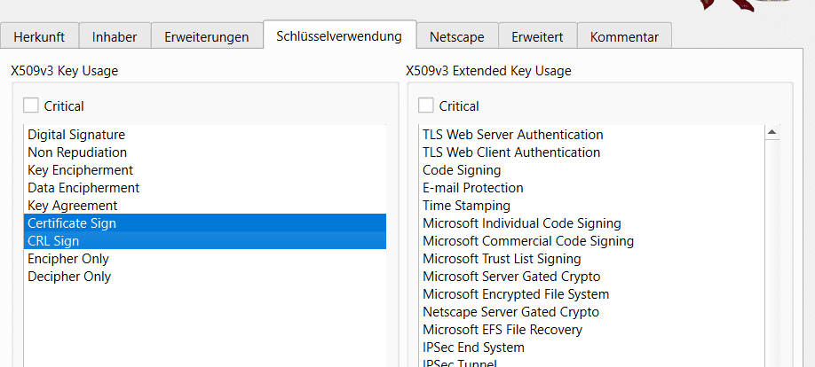The width and height of the screenshot is (815, 367).
Task: Click scroll-up arrow of Extended Key Usage list
Action: click(x=771, y=132)
